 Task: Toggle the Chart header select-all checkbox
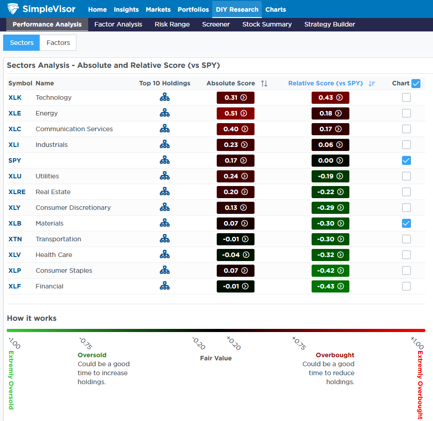[416, 83]
